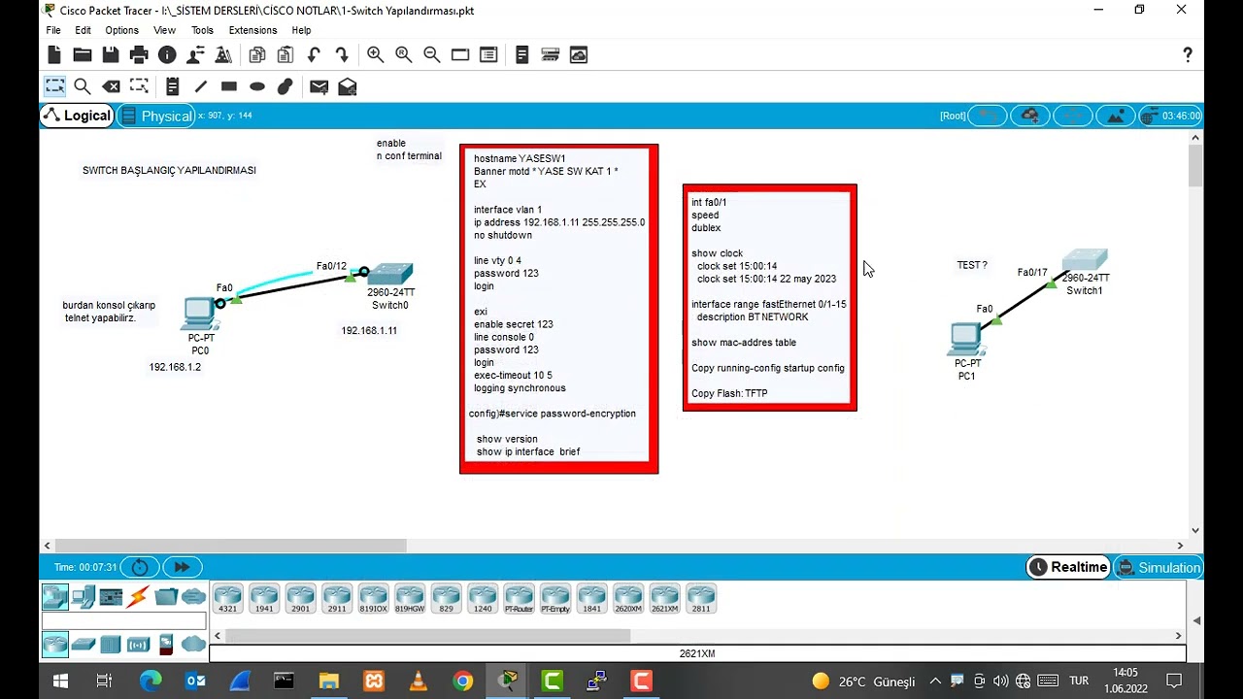The height and width of the screenshot is (699, 1243).
Task: Zoom out on the workspace
Action: click(432, 55)
